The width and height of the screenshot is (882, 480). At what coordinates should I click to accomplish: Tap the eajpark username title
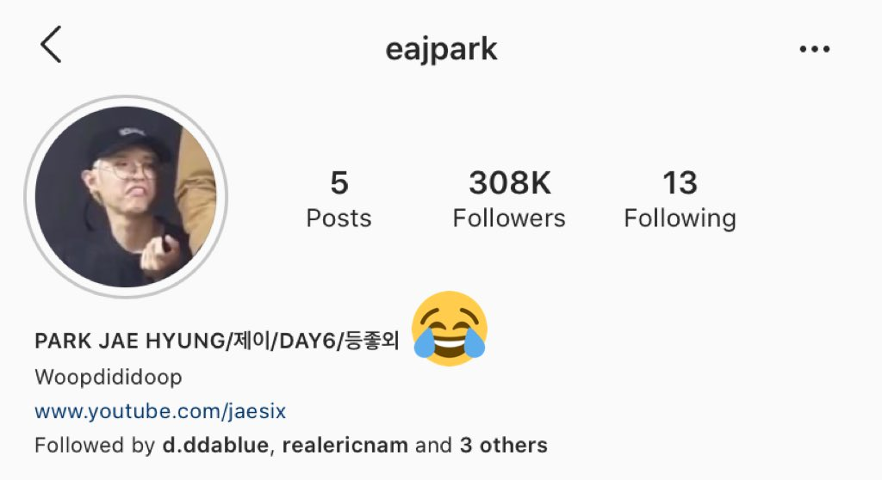[x=441, y=49]
